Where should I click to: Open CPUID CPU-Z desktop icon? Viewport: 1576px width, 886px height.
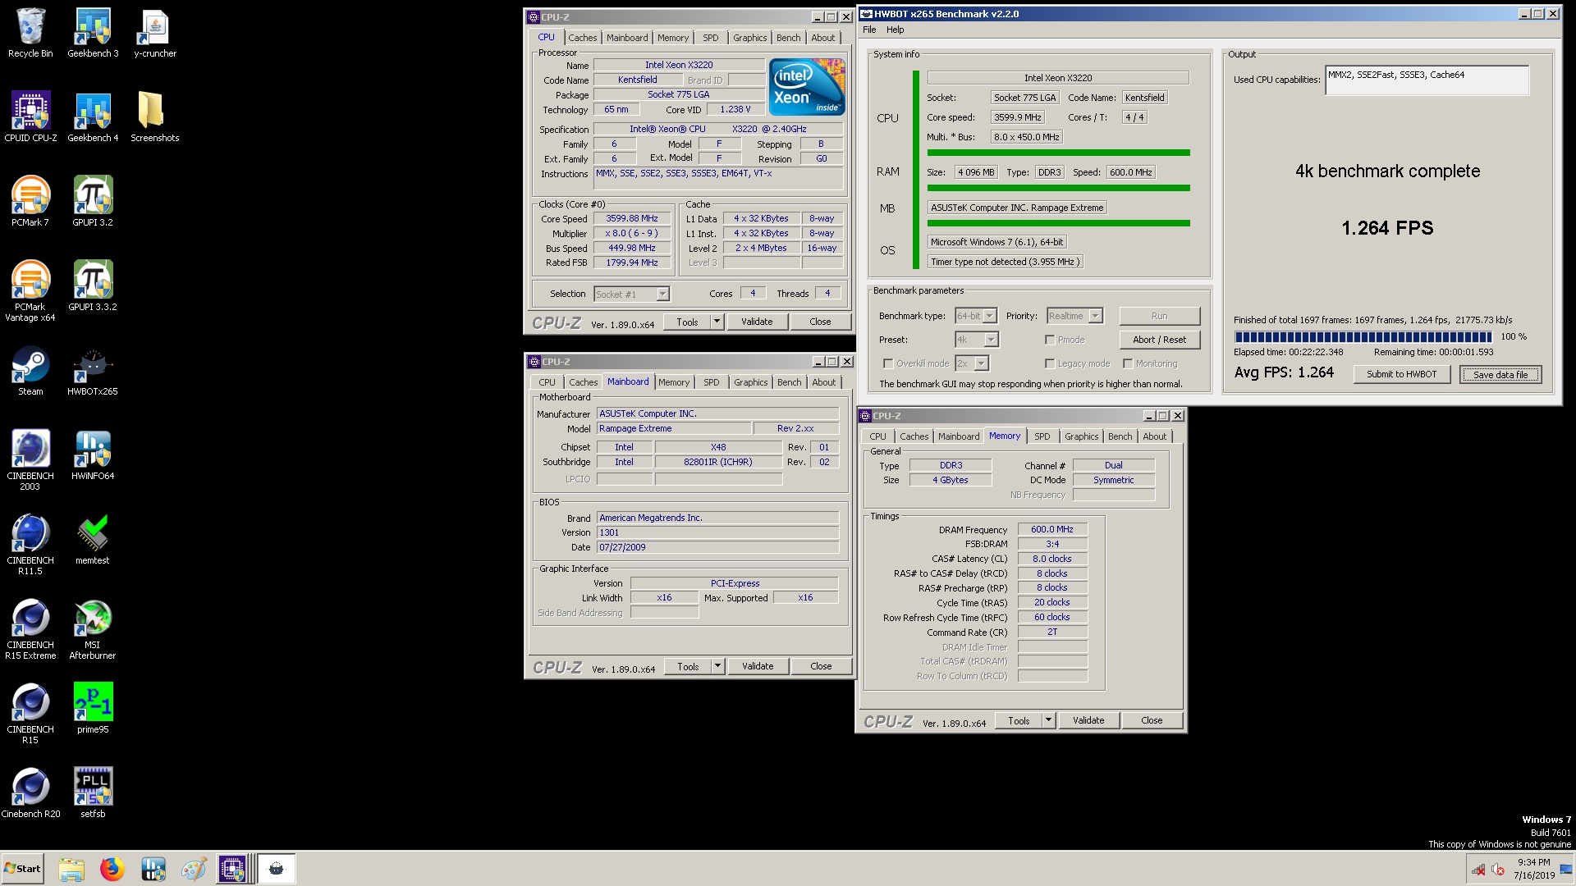(x=30, y=117)
